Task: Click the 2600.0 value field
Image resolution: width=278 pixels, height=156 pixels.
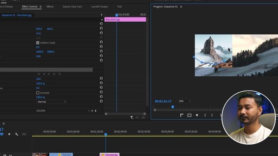Action: tap(40, 52)
